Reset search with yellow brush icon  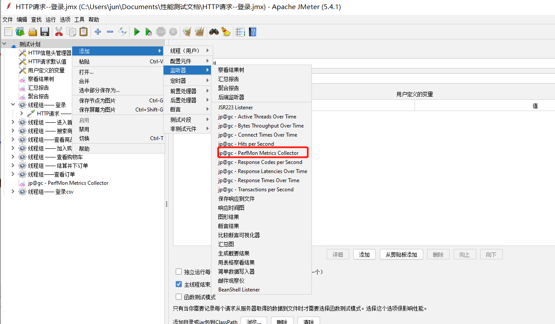pos(226,32)
